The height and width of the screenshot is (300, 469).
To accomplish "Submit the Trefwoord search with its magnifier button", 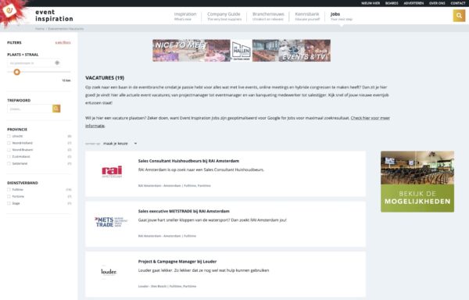I will 56,109.
